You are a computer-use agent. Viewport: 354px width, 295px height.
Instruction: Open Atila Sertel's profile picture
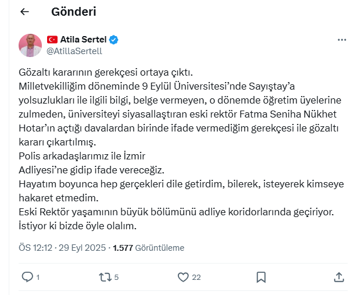coord(30,45)
